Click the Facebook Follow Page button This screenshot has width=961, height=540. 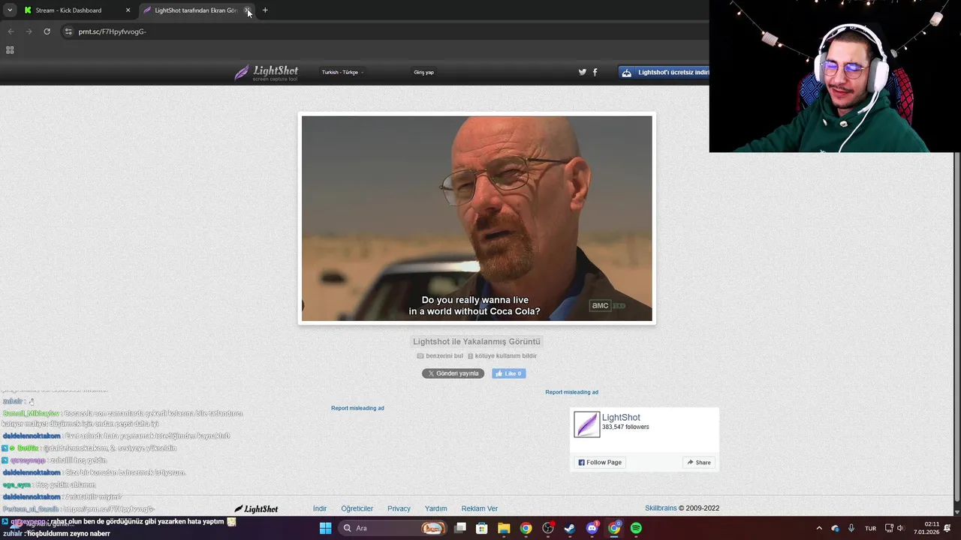point(600,463)
